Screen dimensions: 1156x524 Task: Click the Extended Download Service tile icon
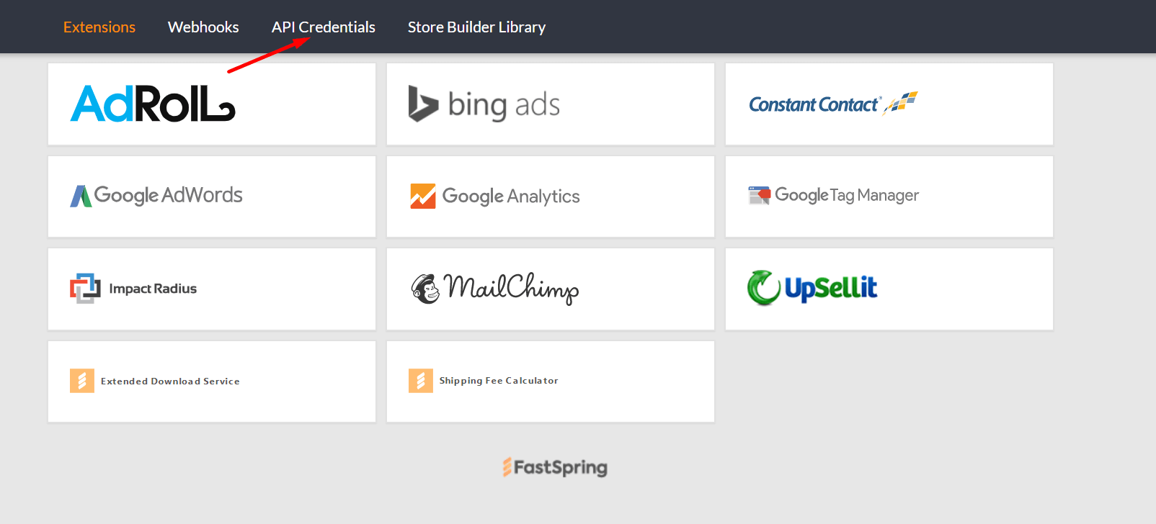(x=81, y=380)
